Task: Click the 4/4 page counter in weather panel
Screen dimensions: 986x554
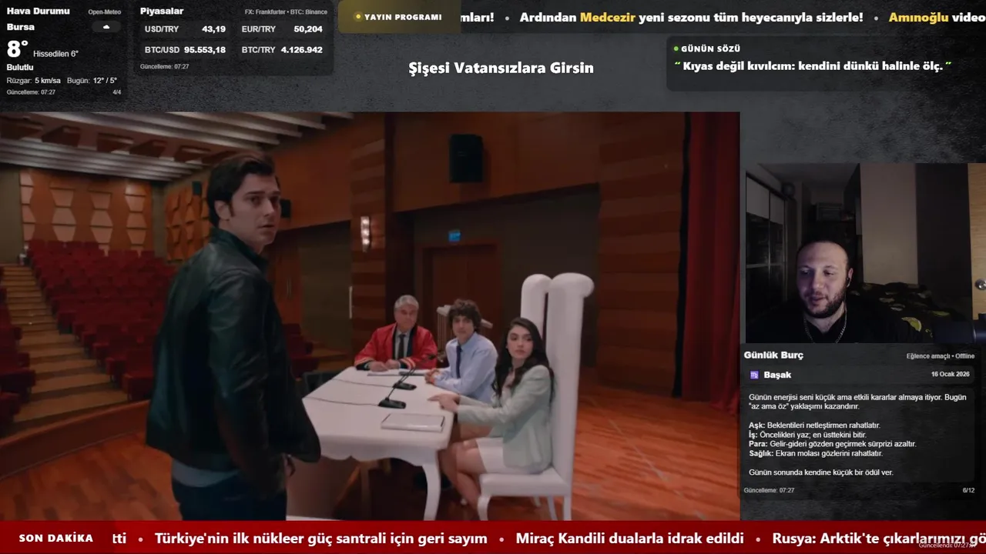Action: (117, 92)
